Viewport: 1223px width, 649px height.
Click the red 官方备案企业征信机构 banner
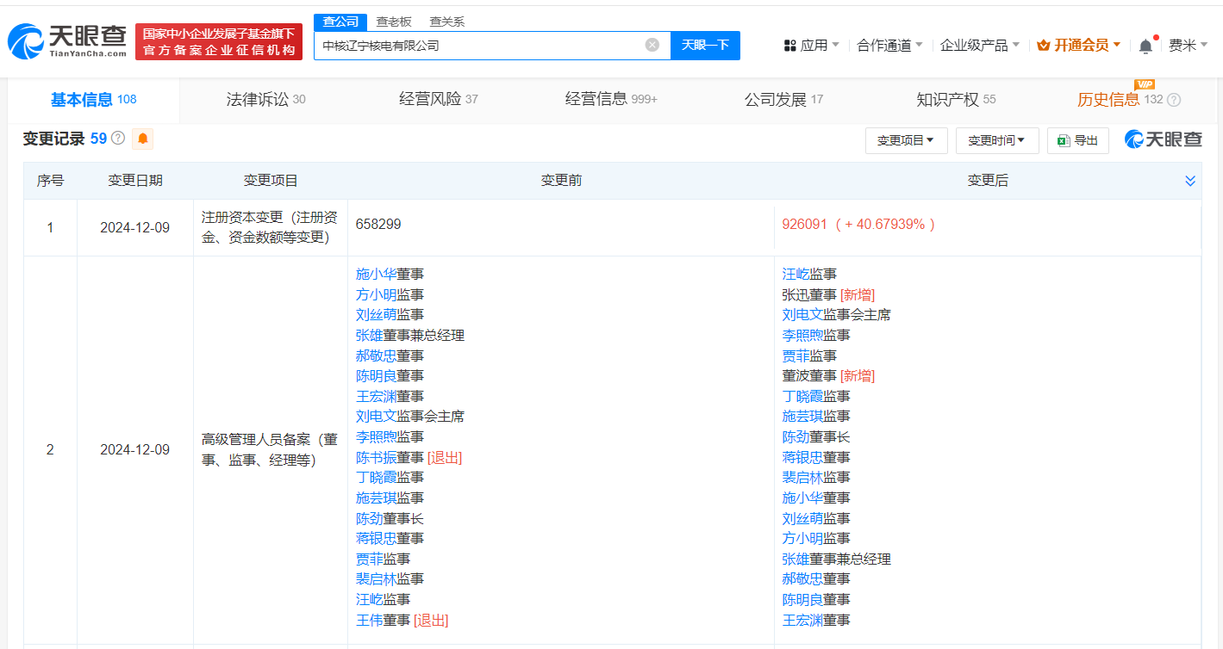point(219,41)
